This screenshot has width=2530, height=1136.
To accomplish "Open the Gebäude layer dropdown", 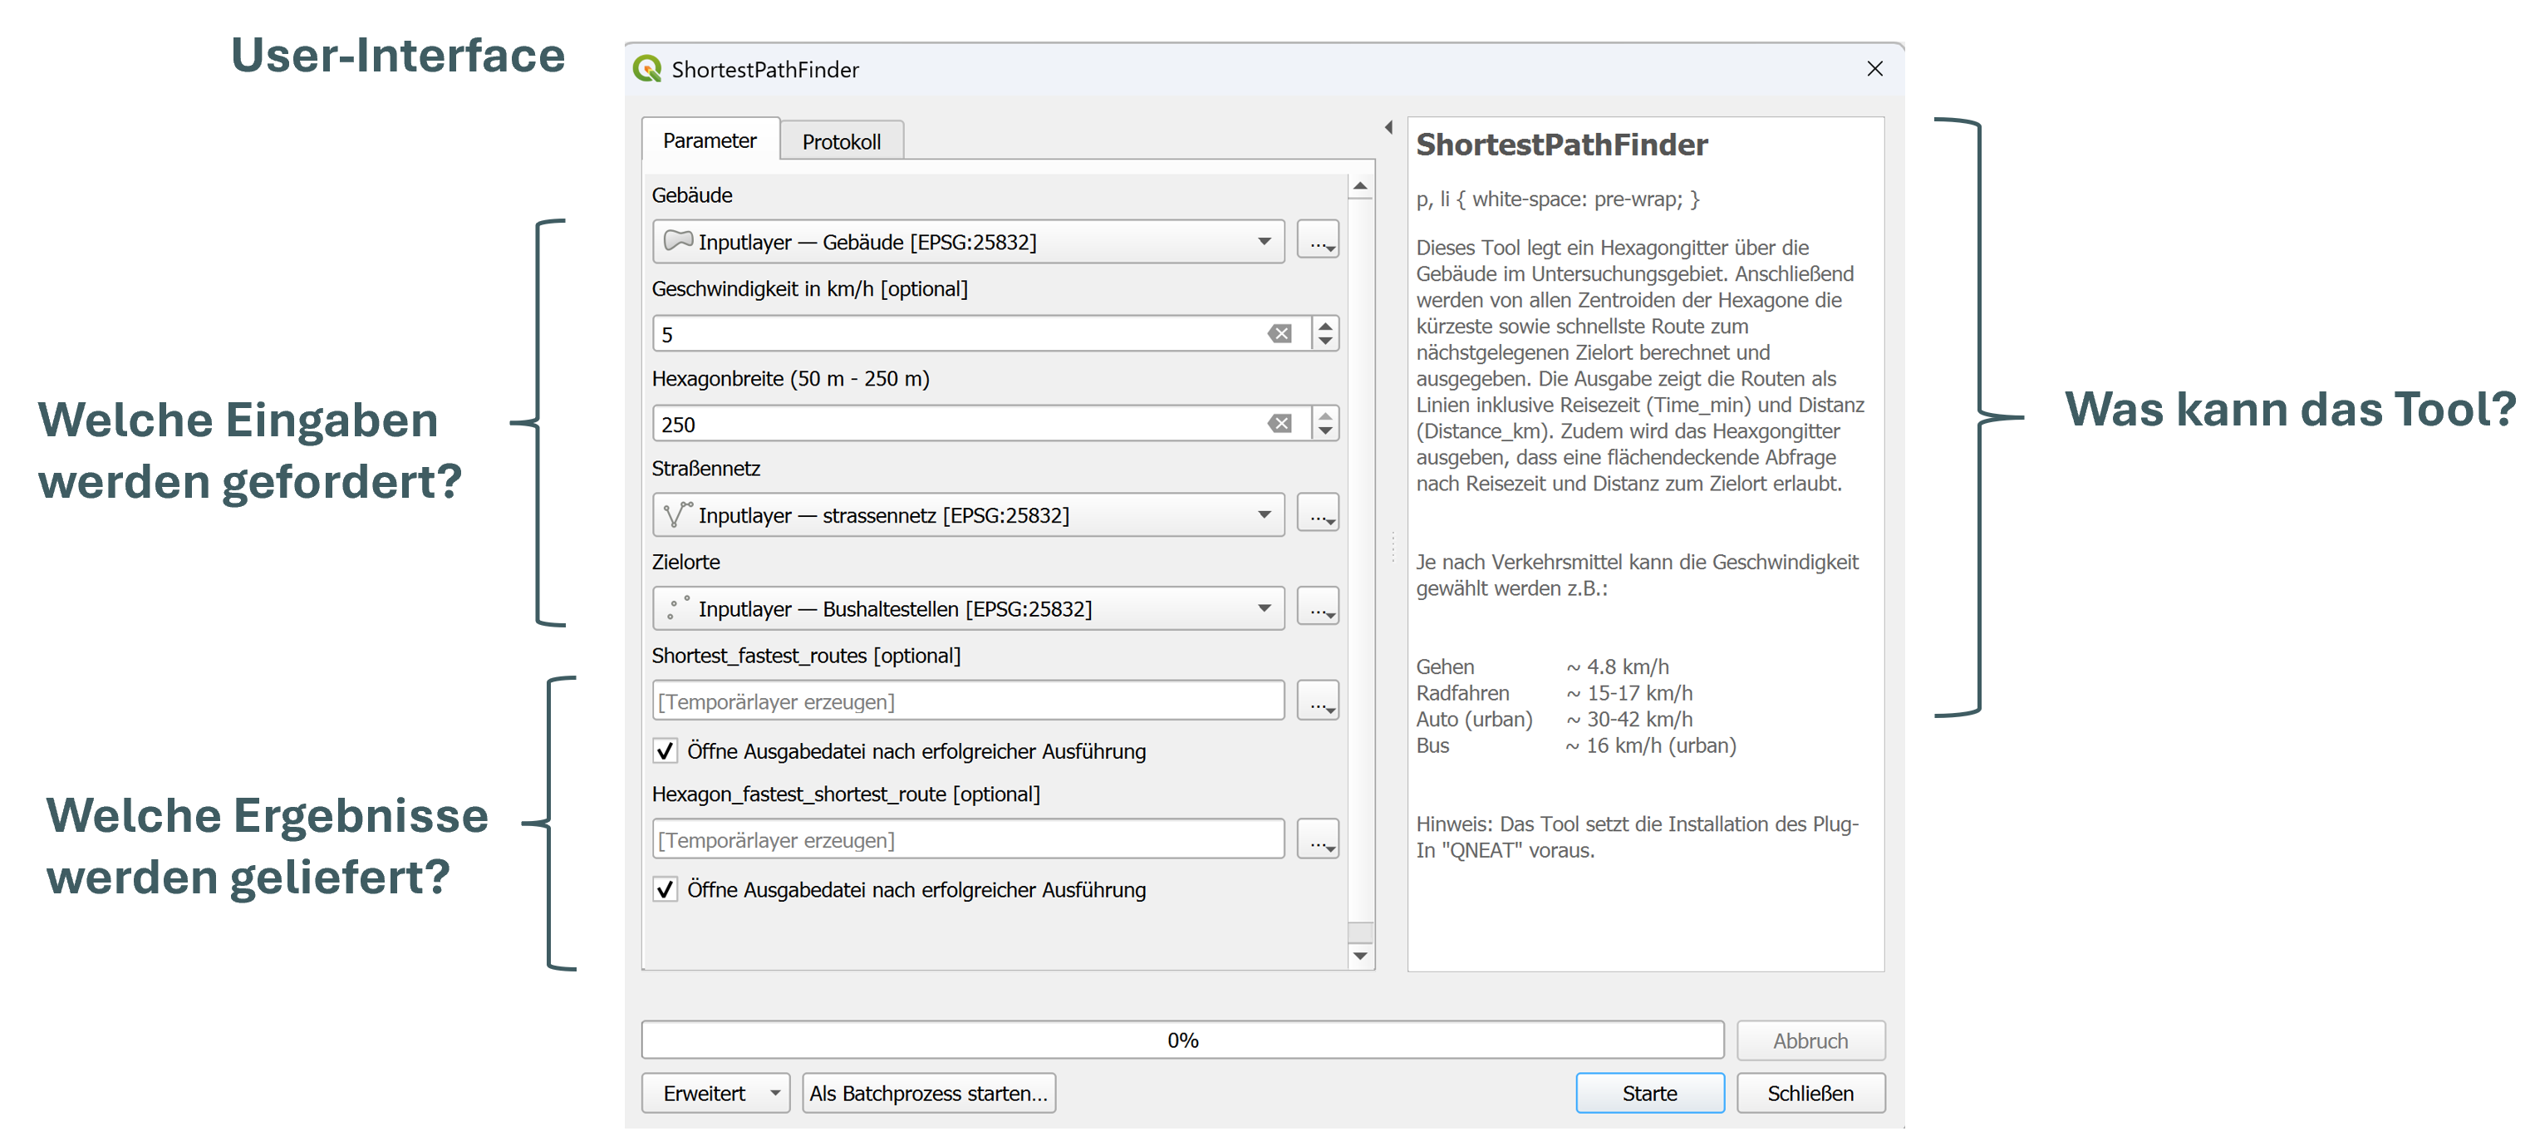I will pyautogui.click(x=1264, y=242).
